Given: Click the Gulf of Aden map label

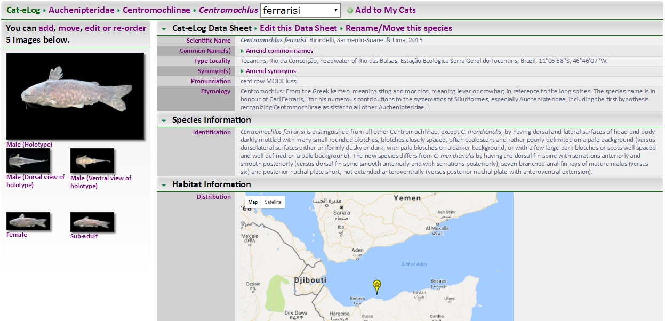Looking at the screenshot, I should click(414, 264).
